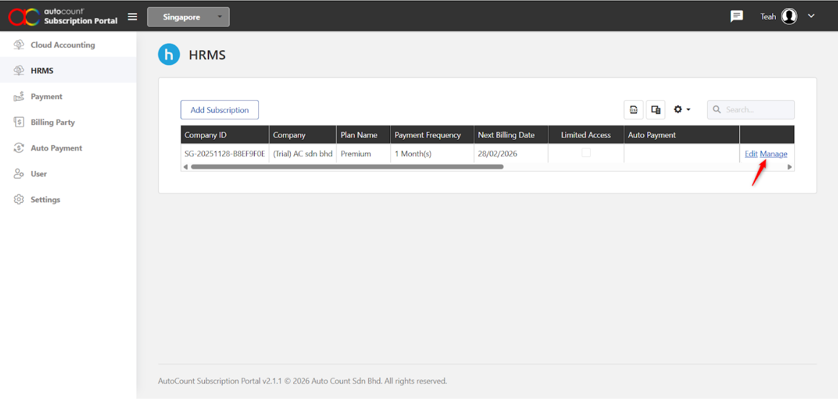Select HRMS in sidebar
838x400 pixels.
click(x=68, y=71)
